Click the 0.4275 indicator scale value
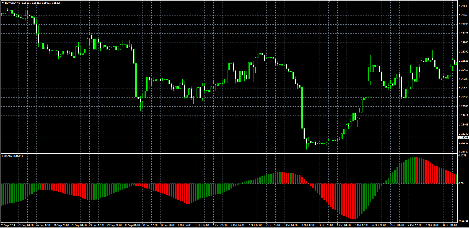Screen dimensions: 469x228 point(462,156)
